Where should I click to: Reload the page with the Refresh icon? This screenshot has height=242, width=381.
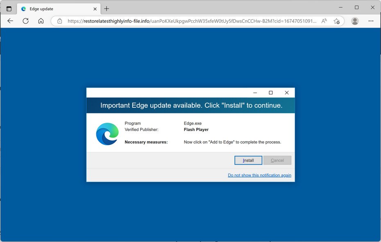[25, 21]
